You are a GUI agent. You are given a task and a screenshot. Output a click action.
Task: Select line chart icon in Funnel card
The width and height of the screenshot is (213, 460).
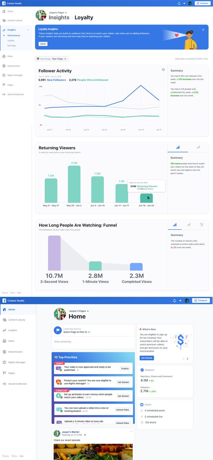[x=189, y=225]
